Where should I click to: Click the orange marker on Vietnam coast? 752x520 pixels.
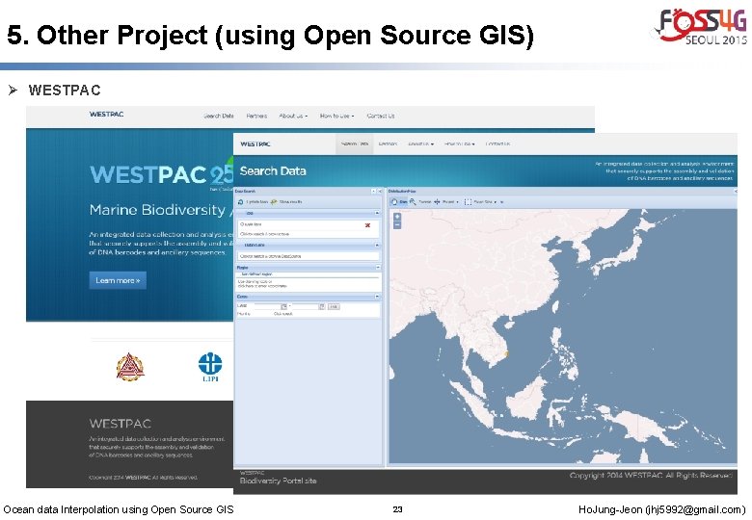point(506,354)
